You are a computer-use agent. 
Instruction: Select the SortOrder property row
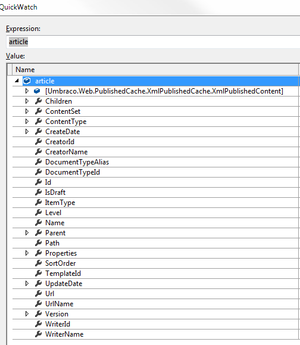pos(155,263)
